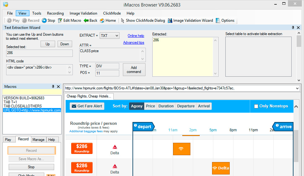Click the wizard panel scroll down arrow
The width and height of the screenshot is (304, 176).
299,80
